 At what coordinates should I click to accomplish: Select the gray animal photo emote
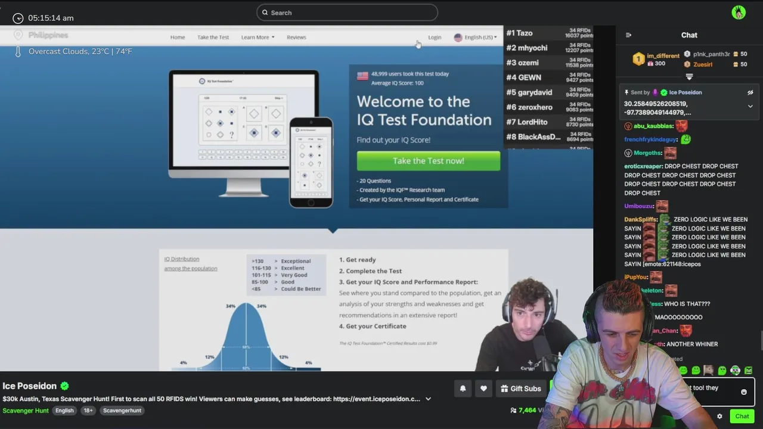(709, 371)
